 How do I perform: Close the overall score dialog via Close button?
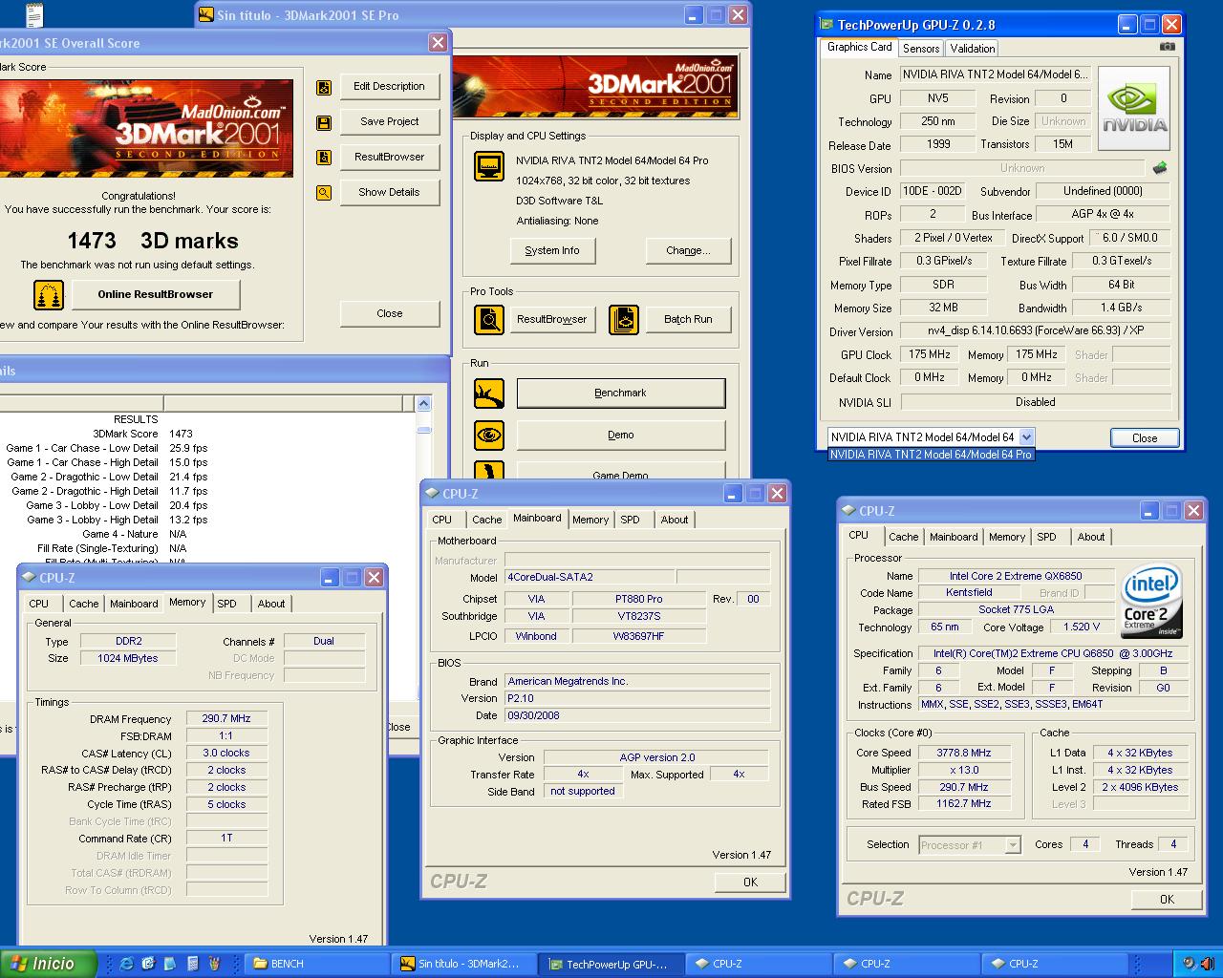(389, 314)
